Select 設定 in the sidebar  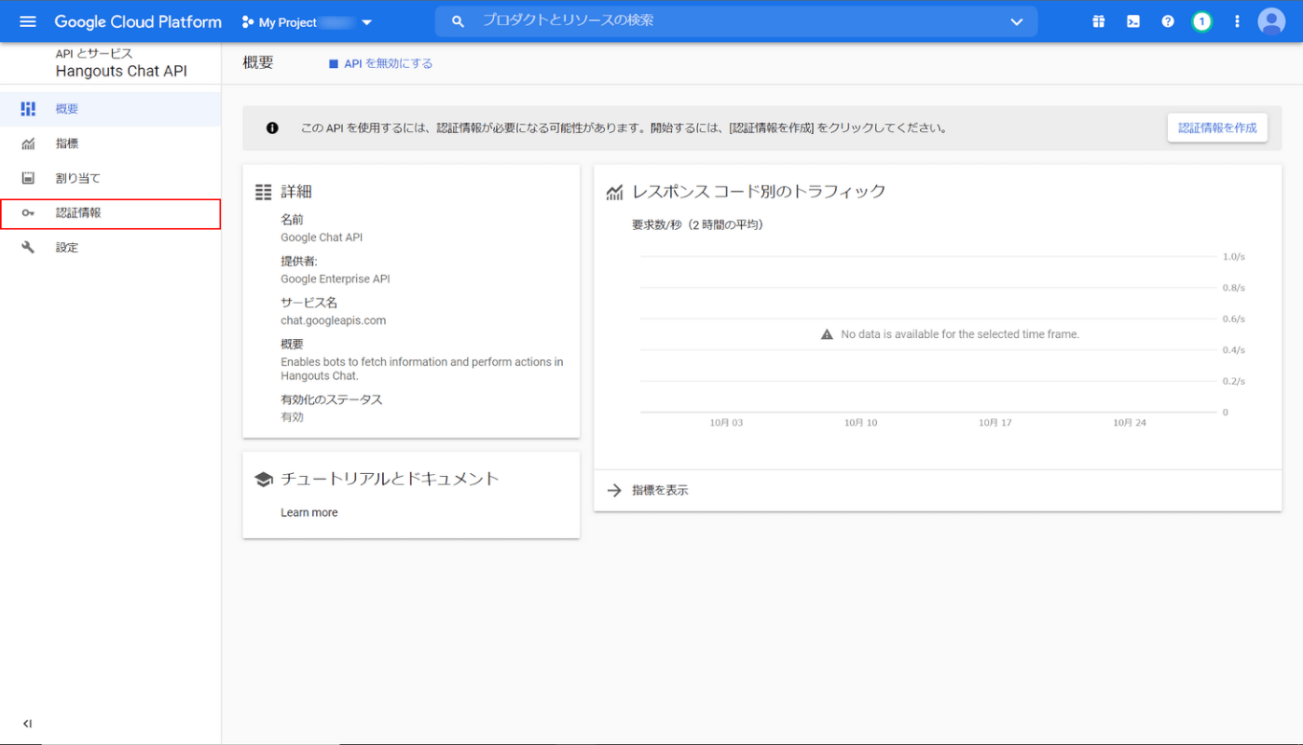110,248
